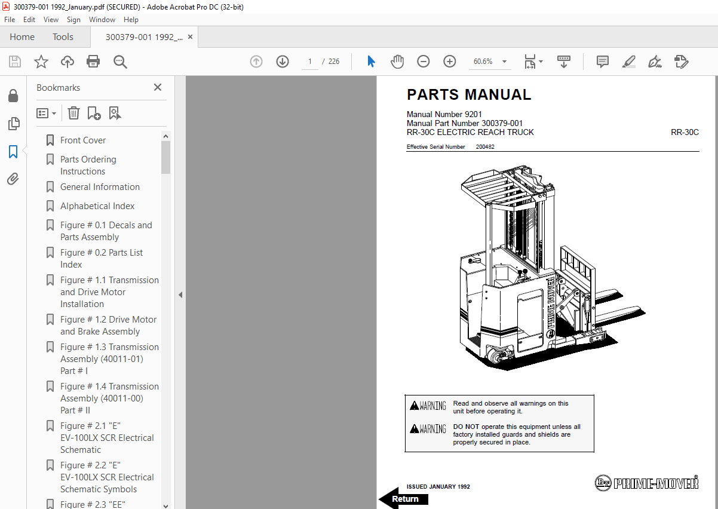718x509 pixels.
Task: Open search using the magnifier icon
Action: click(120, 61)
